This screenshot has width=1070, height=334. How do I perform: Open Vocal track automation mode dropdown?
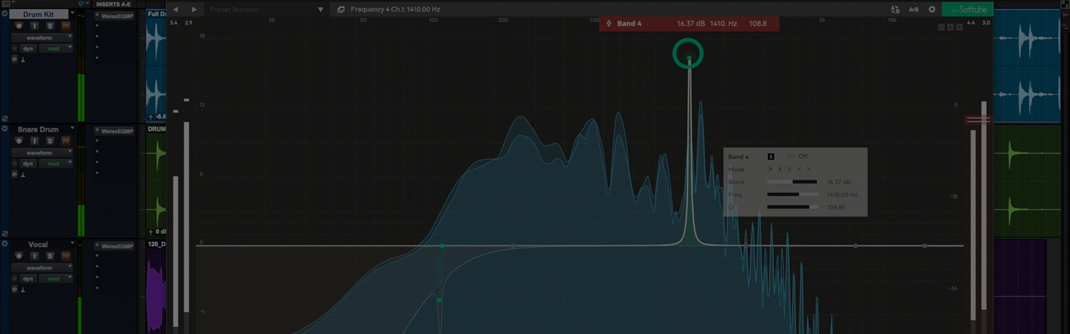coord(55,279)
